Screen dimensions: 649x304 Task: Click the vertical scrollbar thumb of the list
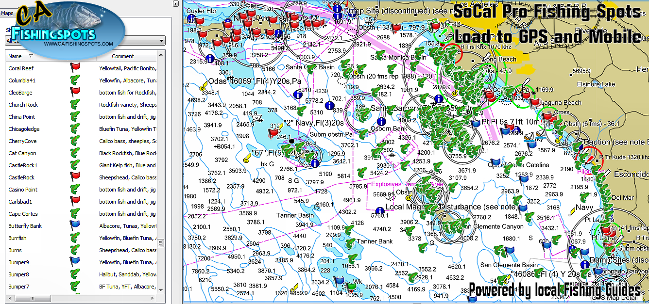pos(161,243)
